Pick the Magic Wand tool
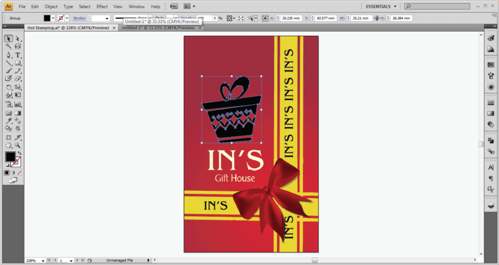The image size is (499, 265). 8,46
